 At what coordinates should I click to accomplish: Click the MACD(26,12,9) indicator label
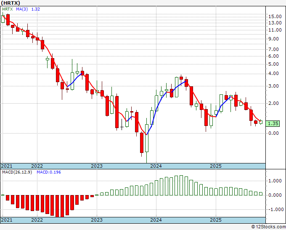coord(17,172)
